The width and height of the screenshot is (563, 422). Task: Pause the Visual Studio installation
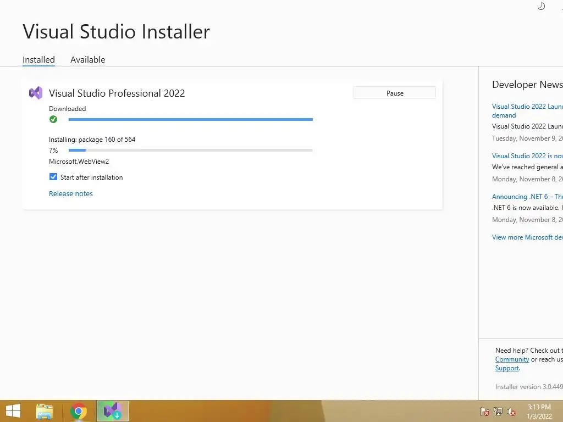point(395,93)
